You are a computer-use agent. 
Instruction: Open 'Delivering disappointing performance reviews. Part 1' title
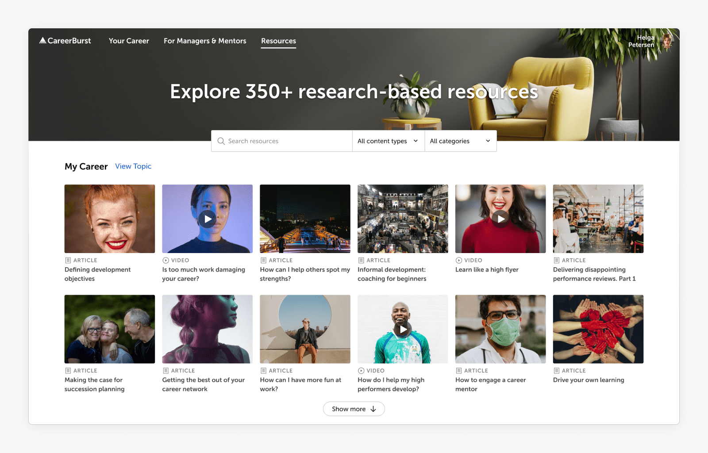coord(594,274)
